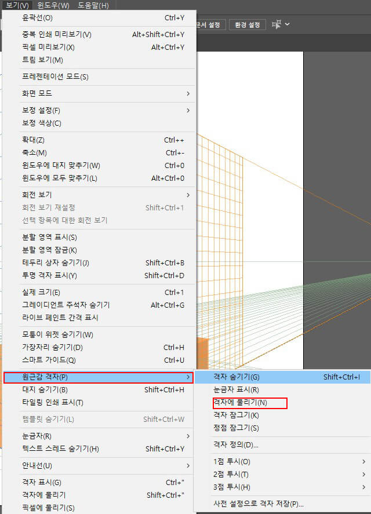Expand the 회전 보기 submenu

(99, 195)
